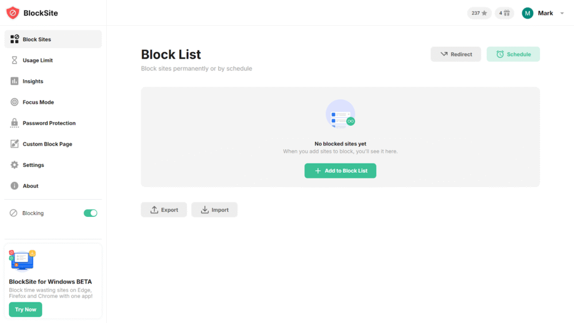Click the 237 star points badge
Viewport: 574px width, 323px height.
(x=479, y=13)
